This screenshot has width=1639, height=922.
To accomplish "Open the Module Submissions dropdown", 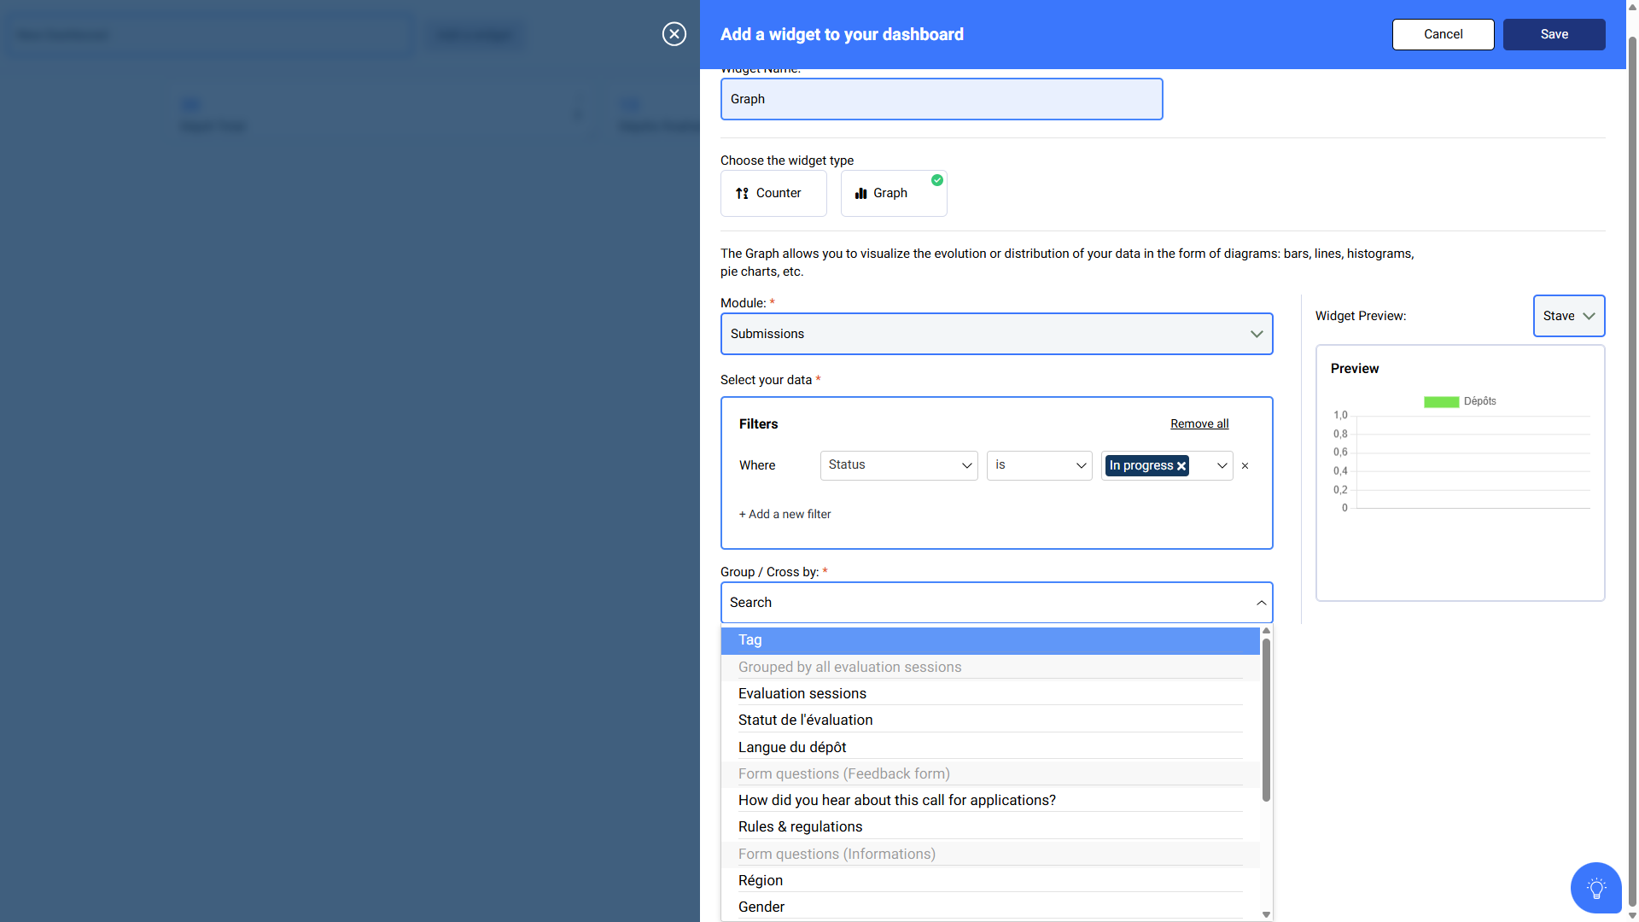I will click(996, 334).
